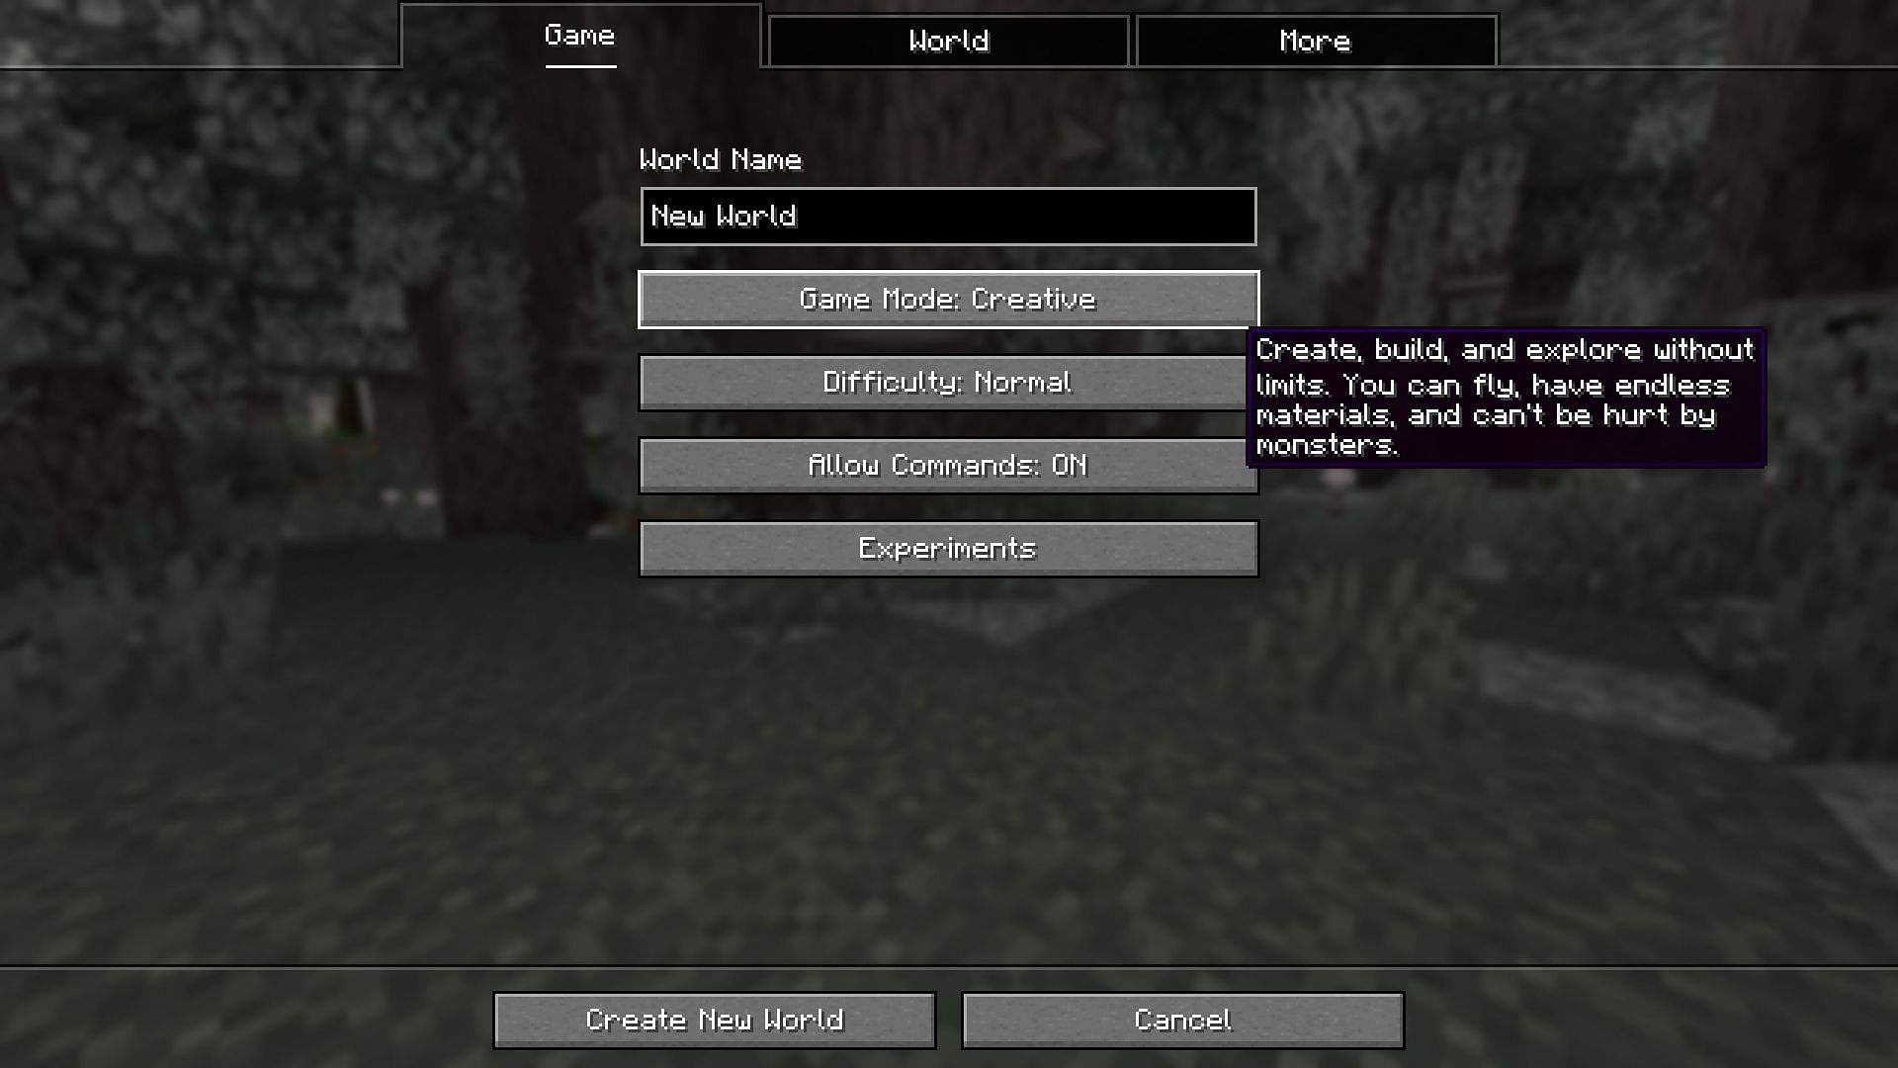Click the Cancel button

[1181, 1020]
